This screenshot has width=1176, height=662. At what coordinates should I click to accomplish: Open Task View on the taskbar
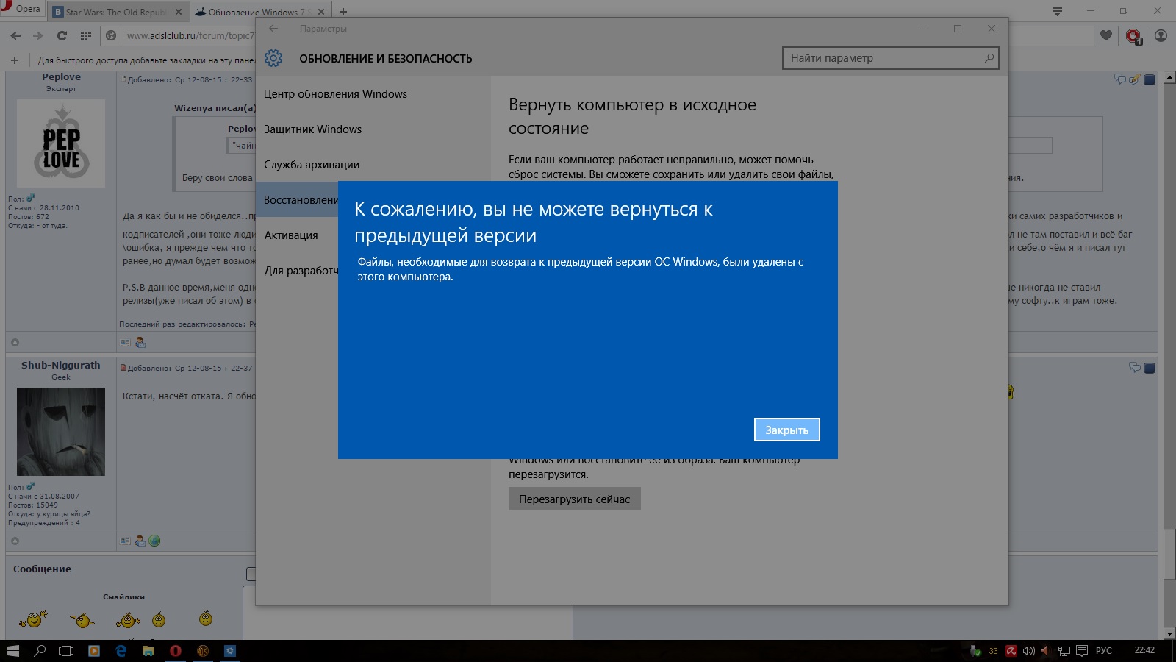pyautogui.click(x=66, y=651)
